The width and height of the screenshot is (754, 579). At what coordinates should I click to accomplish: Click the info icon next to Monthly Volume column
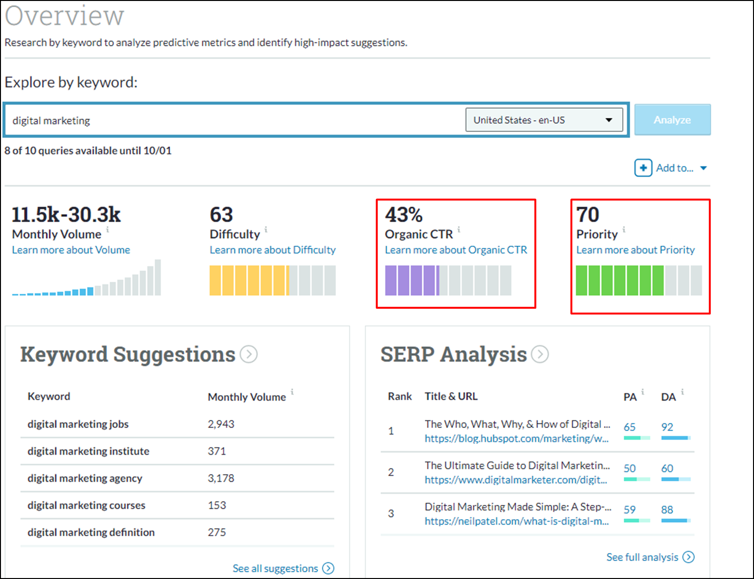pos(292,391)
